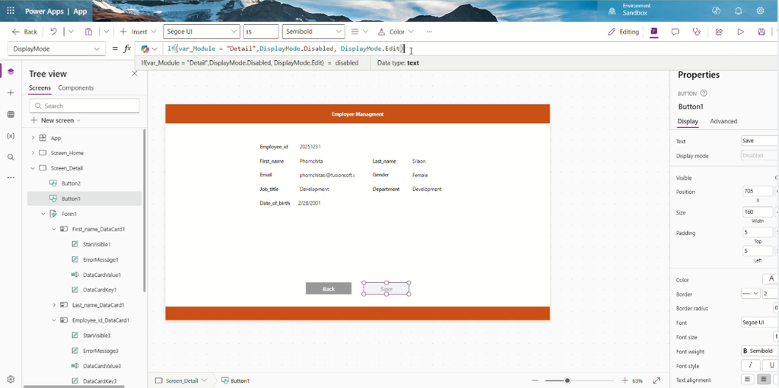
Task: Open the text alignment toolbar menu
Action: tap(359, 32)
